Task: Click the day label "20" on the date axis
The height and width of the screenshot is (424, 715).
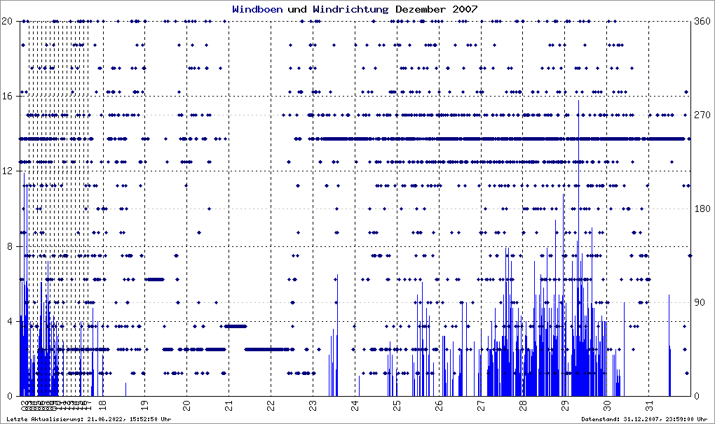Action: [186, 405]
